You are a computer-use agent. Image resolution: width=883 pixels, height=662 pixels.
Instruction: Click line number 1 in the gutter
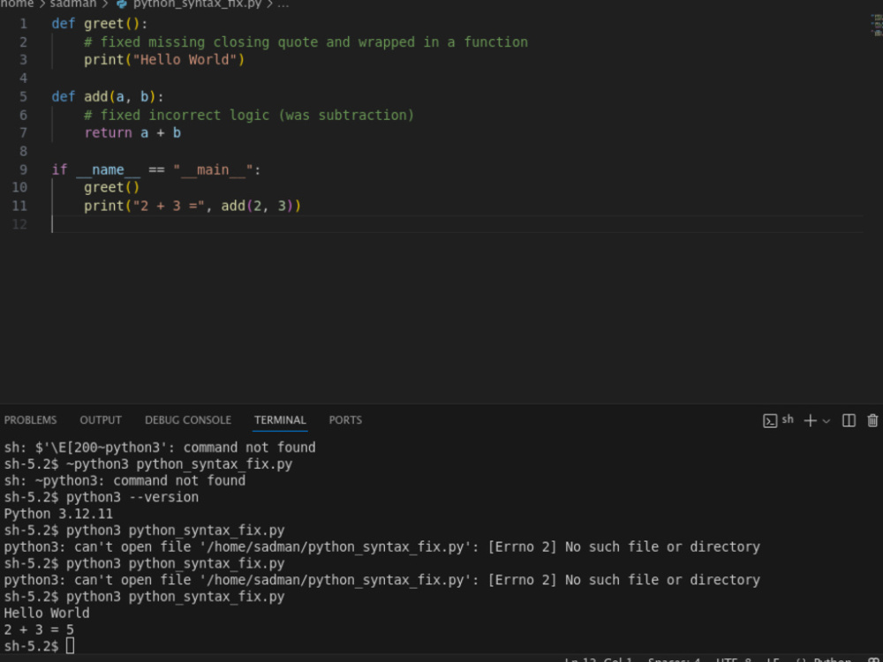click(23, 24)
